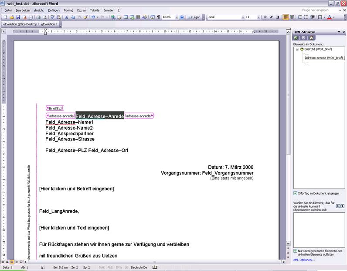Toggle the document map icon in standard toolbar
This screenshot has width=347, height=271.
(x=152, y=17)
